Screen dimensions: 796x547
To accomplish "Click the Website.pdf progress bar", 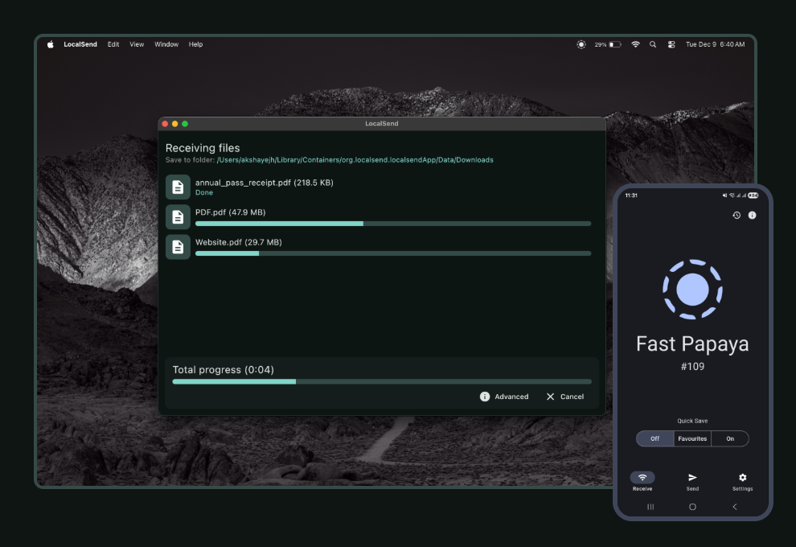I will click(393, 253).
